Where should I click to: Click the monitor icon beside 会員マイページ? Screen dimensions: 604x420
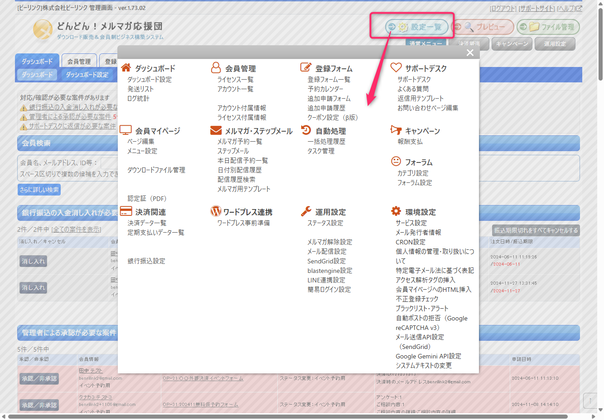click(126, 130)
